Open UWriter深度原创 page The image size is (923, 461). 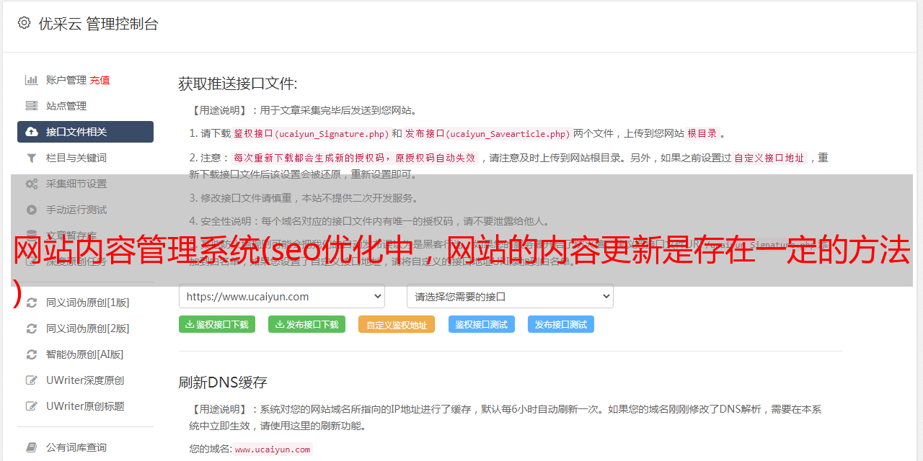tap(85, 380)
